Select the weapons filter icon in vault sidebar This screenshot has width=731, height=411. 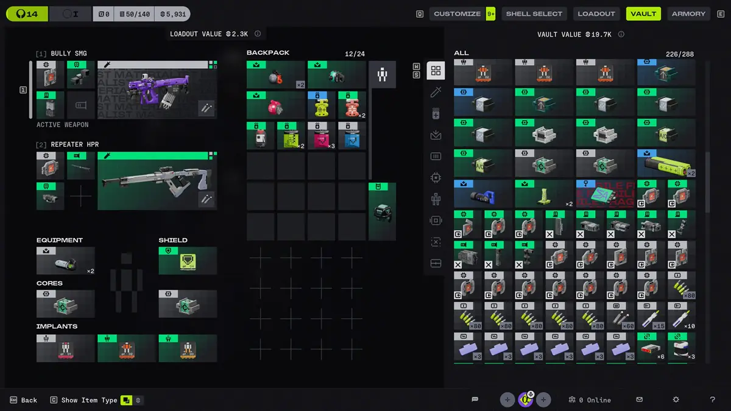pos(436,92)
